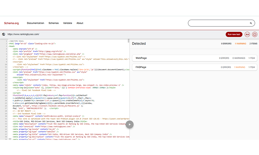
Task: Expand the WebPage detected item
Action: click(194, 58)
